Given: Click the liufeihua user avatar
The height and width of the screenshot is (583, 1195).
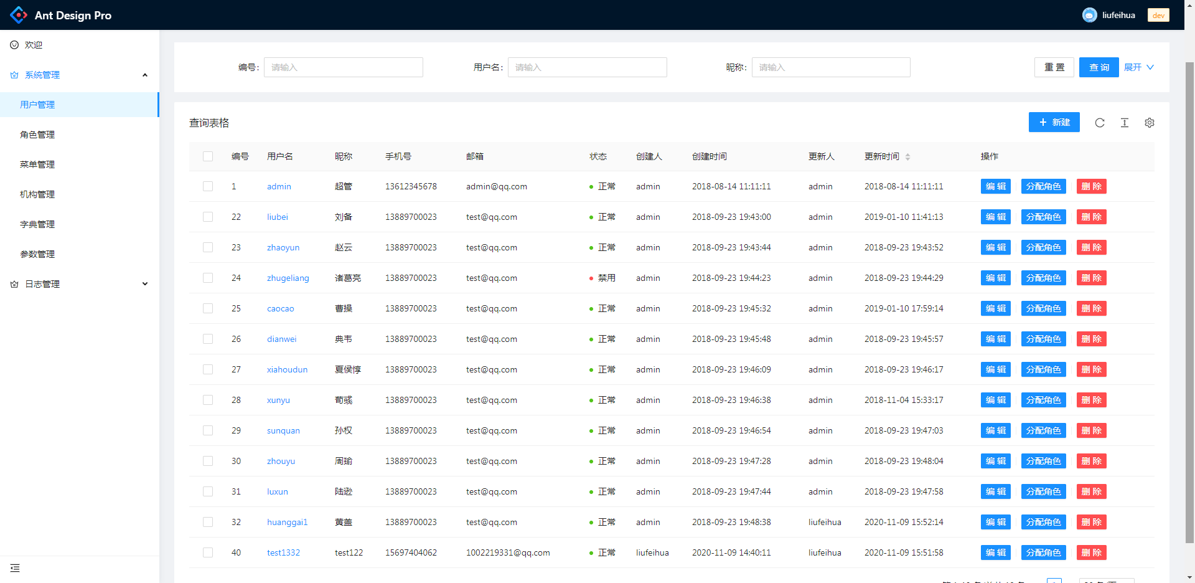Looking at the screenshot, I should click(1089, 15).
